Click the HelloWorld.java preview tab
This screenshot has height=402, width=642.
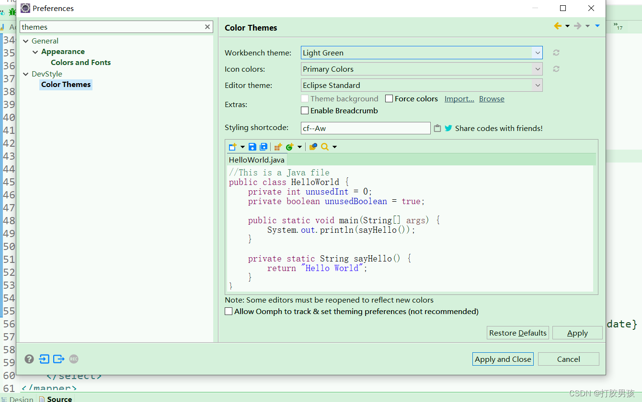pos(256,160)
